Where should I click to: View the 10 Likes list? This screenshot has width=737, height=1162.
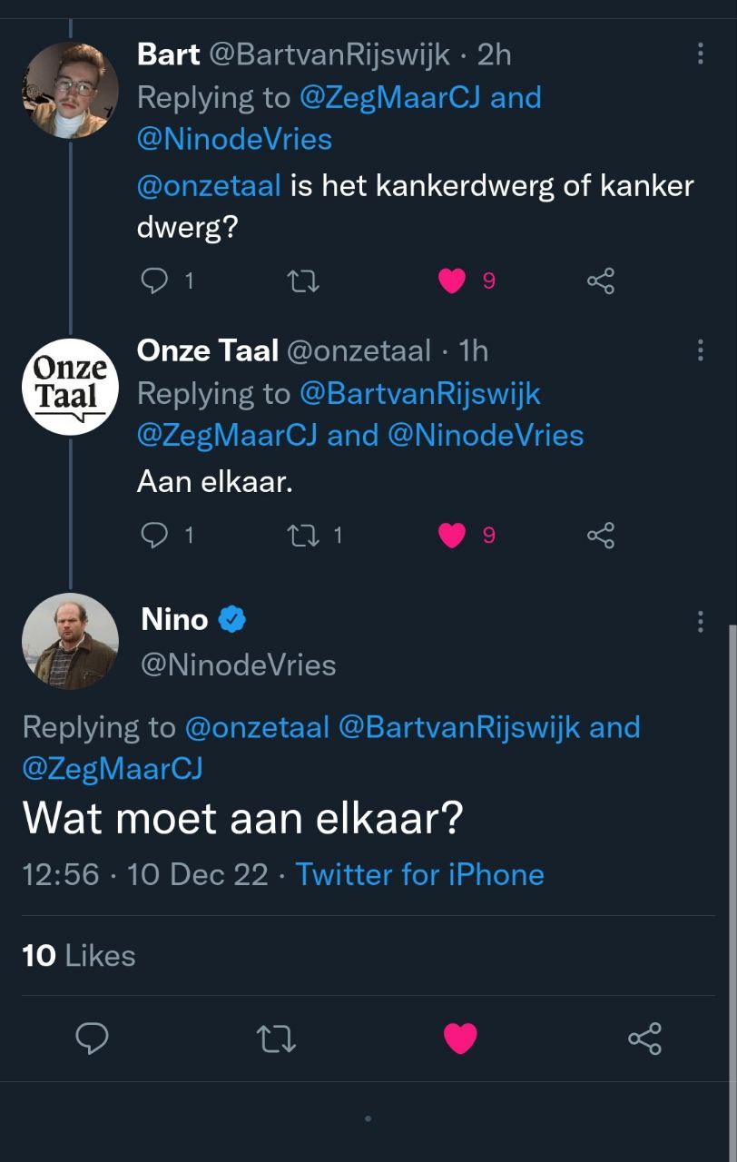[x=79, y=955]
